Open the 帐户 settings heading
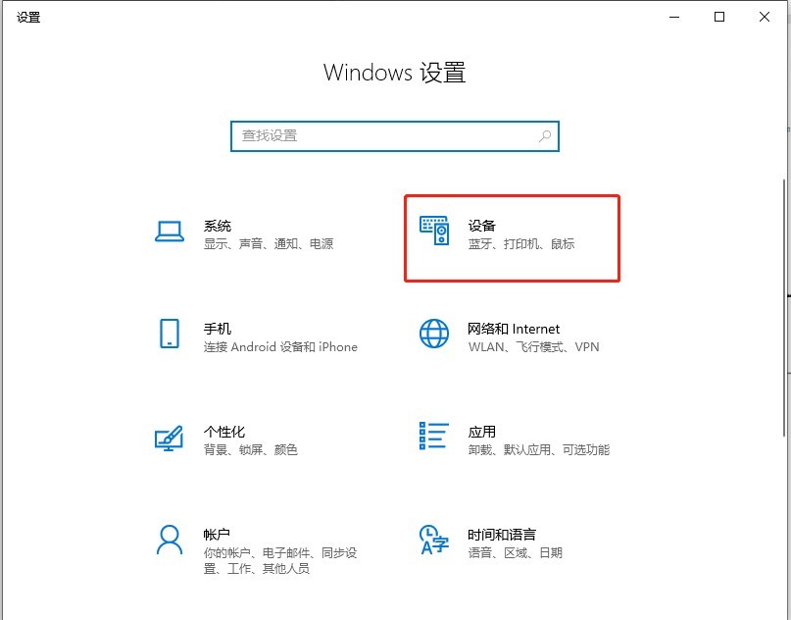This screenshot has width=791, height=620. [217, 535]
